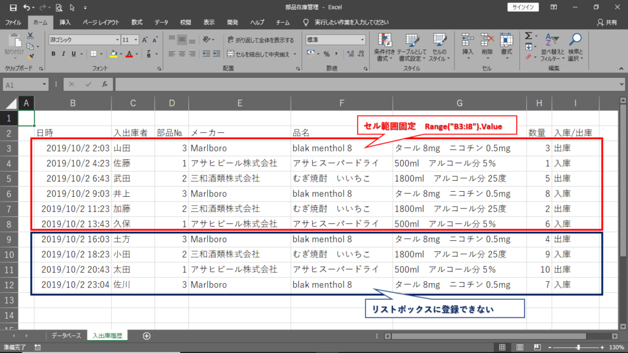This screenshot has height=353, width=628.
Task: Open the 挿入 ribbon tab
Action: click(65, 22)
